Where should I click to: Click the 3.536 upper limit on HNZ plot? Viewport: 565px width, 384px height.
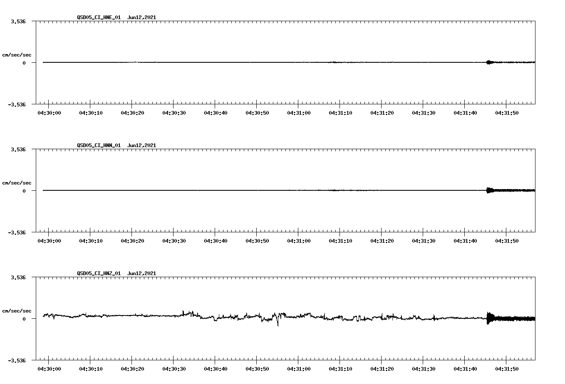pos(18,277)
